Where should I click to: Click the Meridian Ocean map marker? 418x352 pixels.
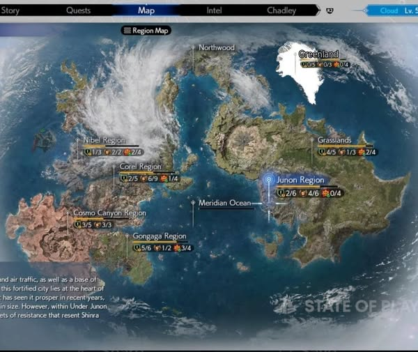193,203
